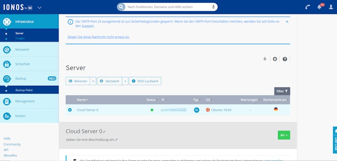Click the small bell icon above server list
The width and height of the screenshot is (337, 161).
[265, 59]
